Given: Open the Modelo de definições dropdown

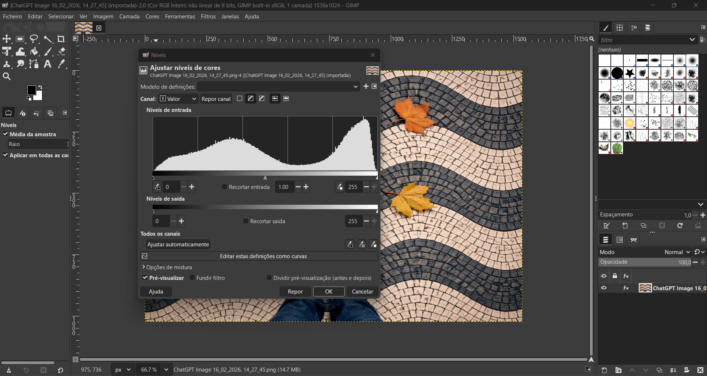Looking at the screenshot, I should pyautogui.click(x=278, y=87).
